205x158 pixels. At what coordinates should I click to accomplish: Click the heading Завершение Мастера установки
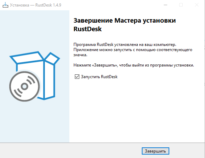coord(124,21)
